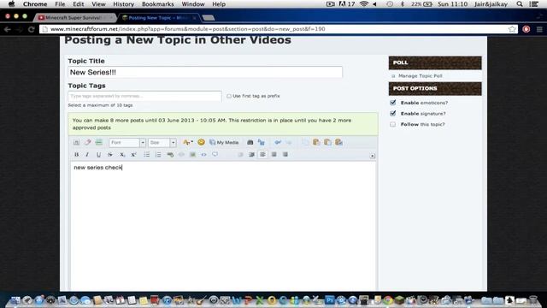Click the remove format eraser icon
The width and height of the screenshot is (547, 308).
coord(87,142)
